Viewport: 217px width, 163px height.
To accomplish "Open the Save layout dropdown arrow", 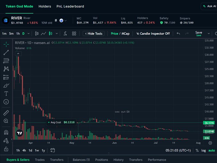I will coord(209,33).
